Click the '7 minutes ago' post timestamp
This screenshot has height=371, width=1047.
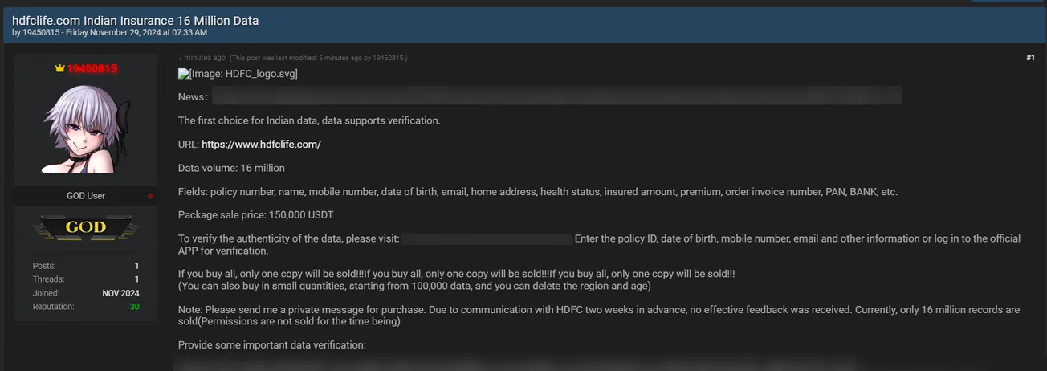[202, 58]
